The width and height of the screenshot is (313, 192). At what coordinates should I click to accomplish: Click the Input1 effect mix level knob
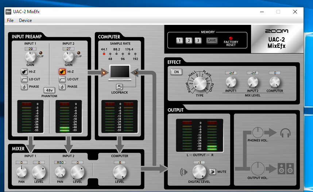tap(231, 82)
